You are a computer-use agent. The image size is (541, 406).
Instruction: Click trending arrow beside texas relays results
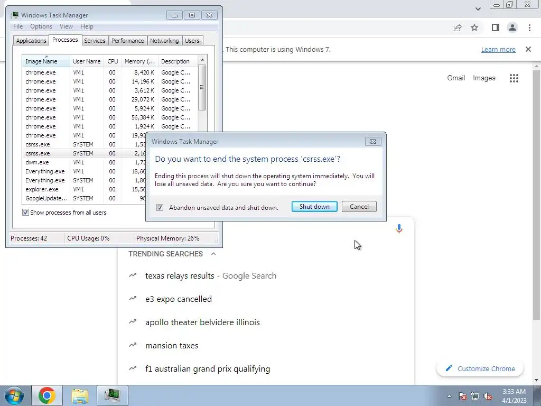click(133, 275)
